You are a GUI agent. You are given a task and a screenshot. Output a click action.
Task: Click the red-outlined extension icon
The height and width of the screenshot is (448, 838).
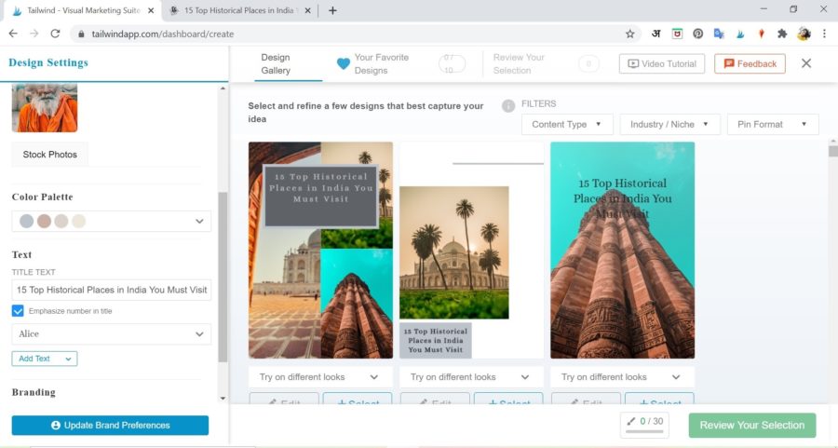[x=677, y=34]
